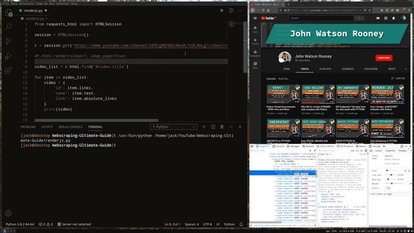
Task: Run the Python file with play button
Action: pos(222,10)
